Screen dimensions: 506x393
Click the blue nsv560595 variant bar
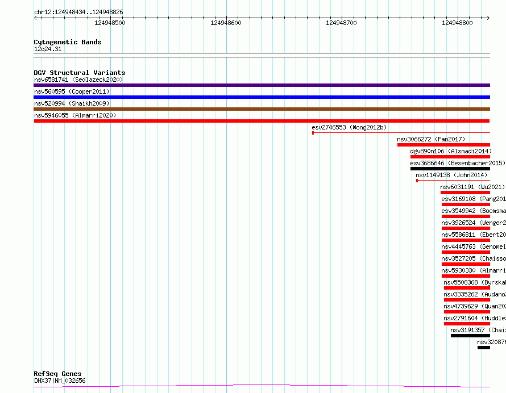coord(262,97)
